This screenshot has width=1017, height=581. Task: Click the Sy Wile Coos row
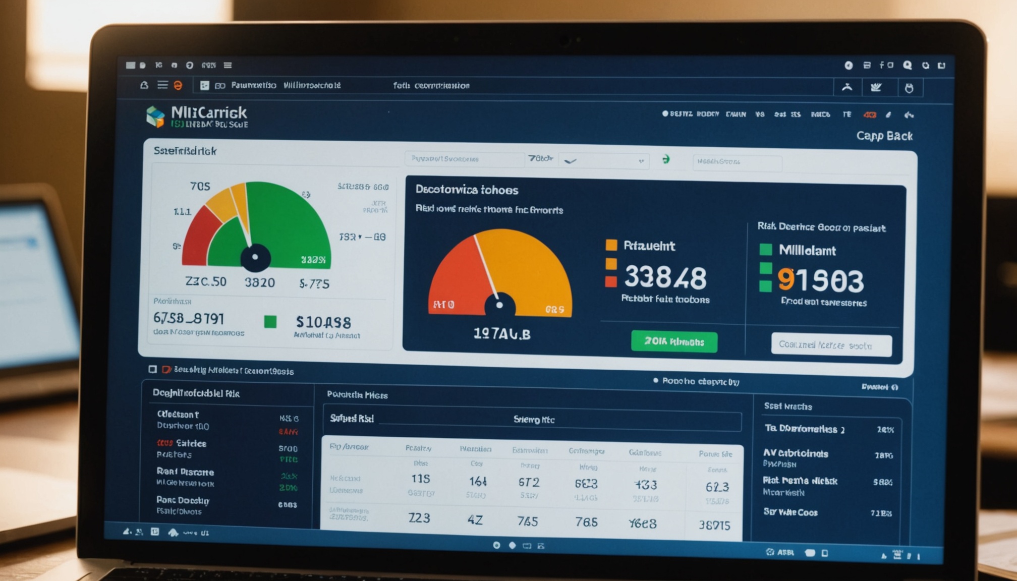(829, 512)
